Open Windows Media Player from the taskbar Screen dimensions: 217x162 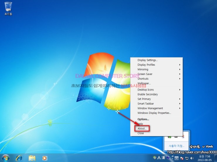pos(45,158)
